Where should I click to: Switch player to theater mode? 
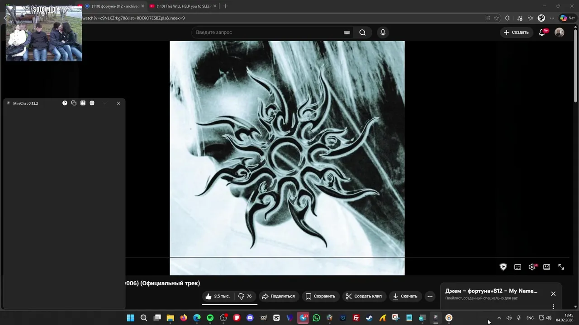pos(547,267)
